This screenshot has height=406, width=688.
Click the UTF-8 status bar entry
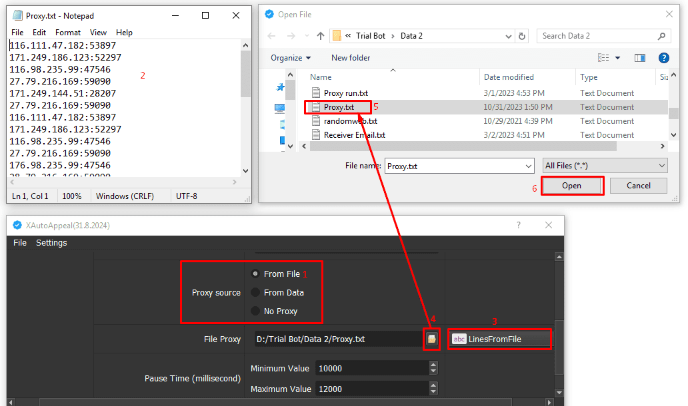(187, 196)
